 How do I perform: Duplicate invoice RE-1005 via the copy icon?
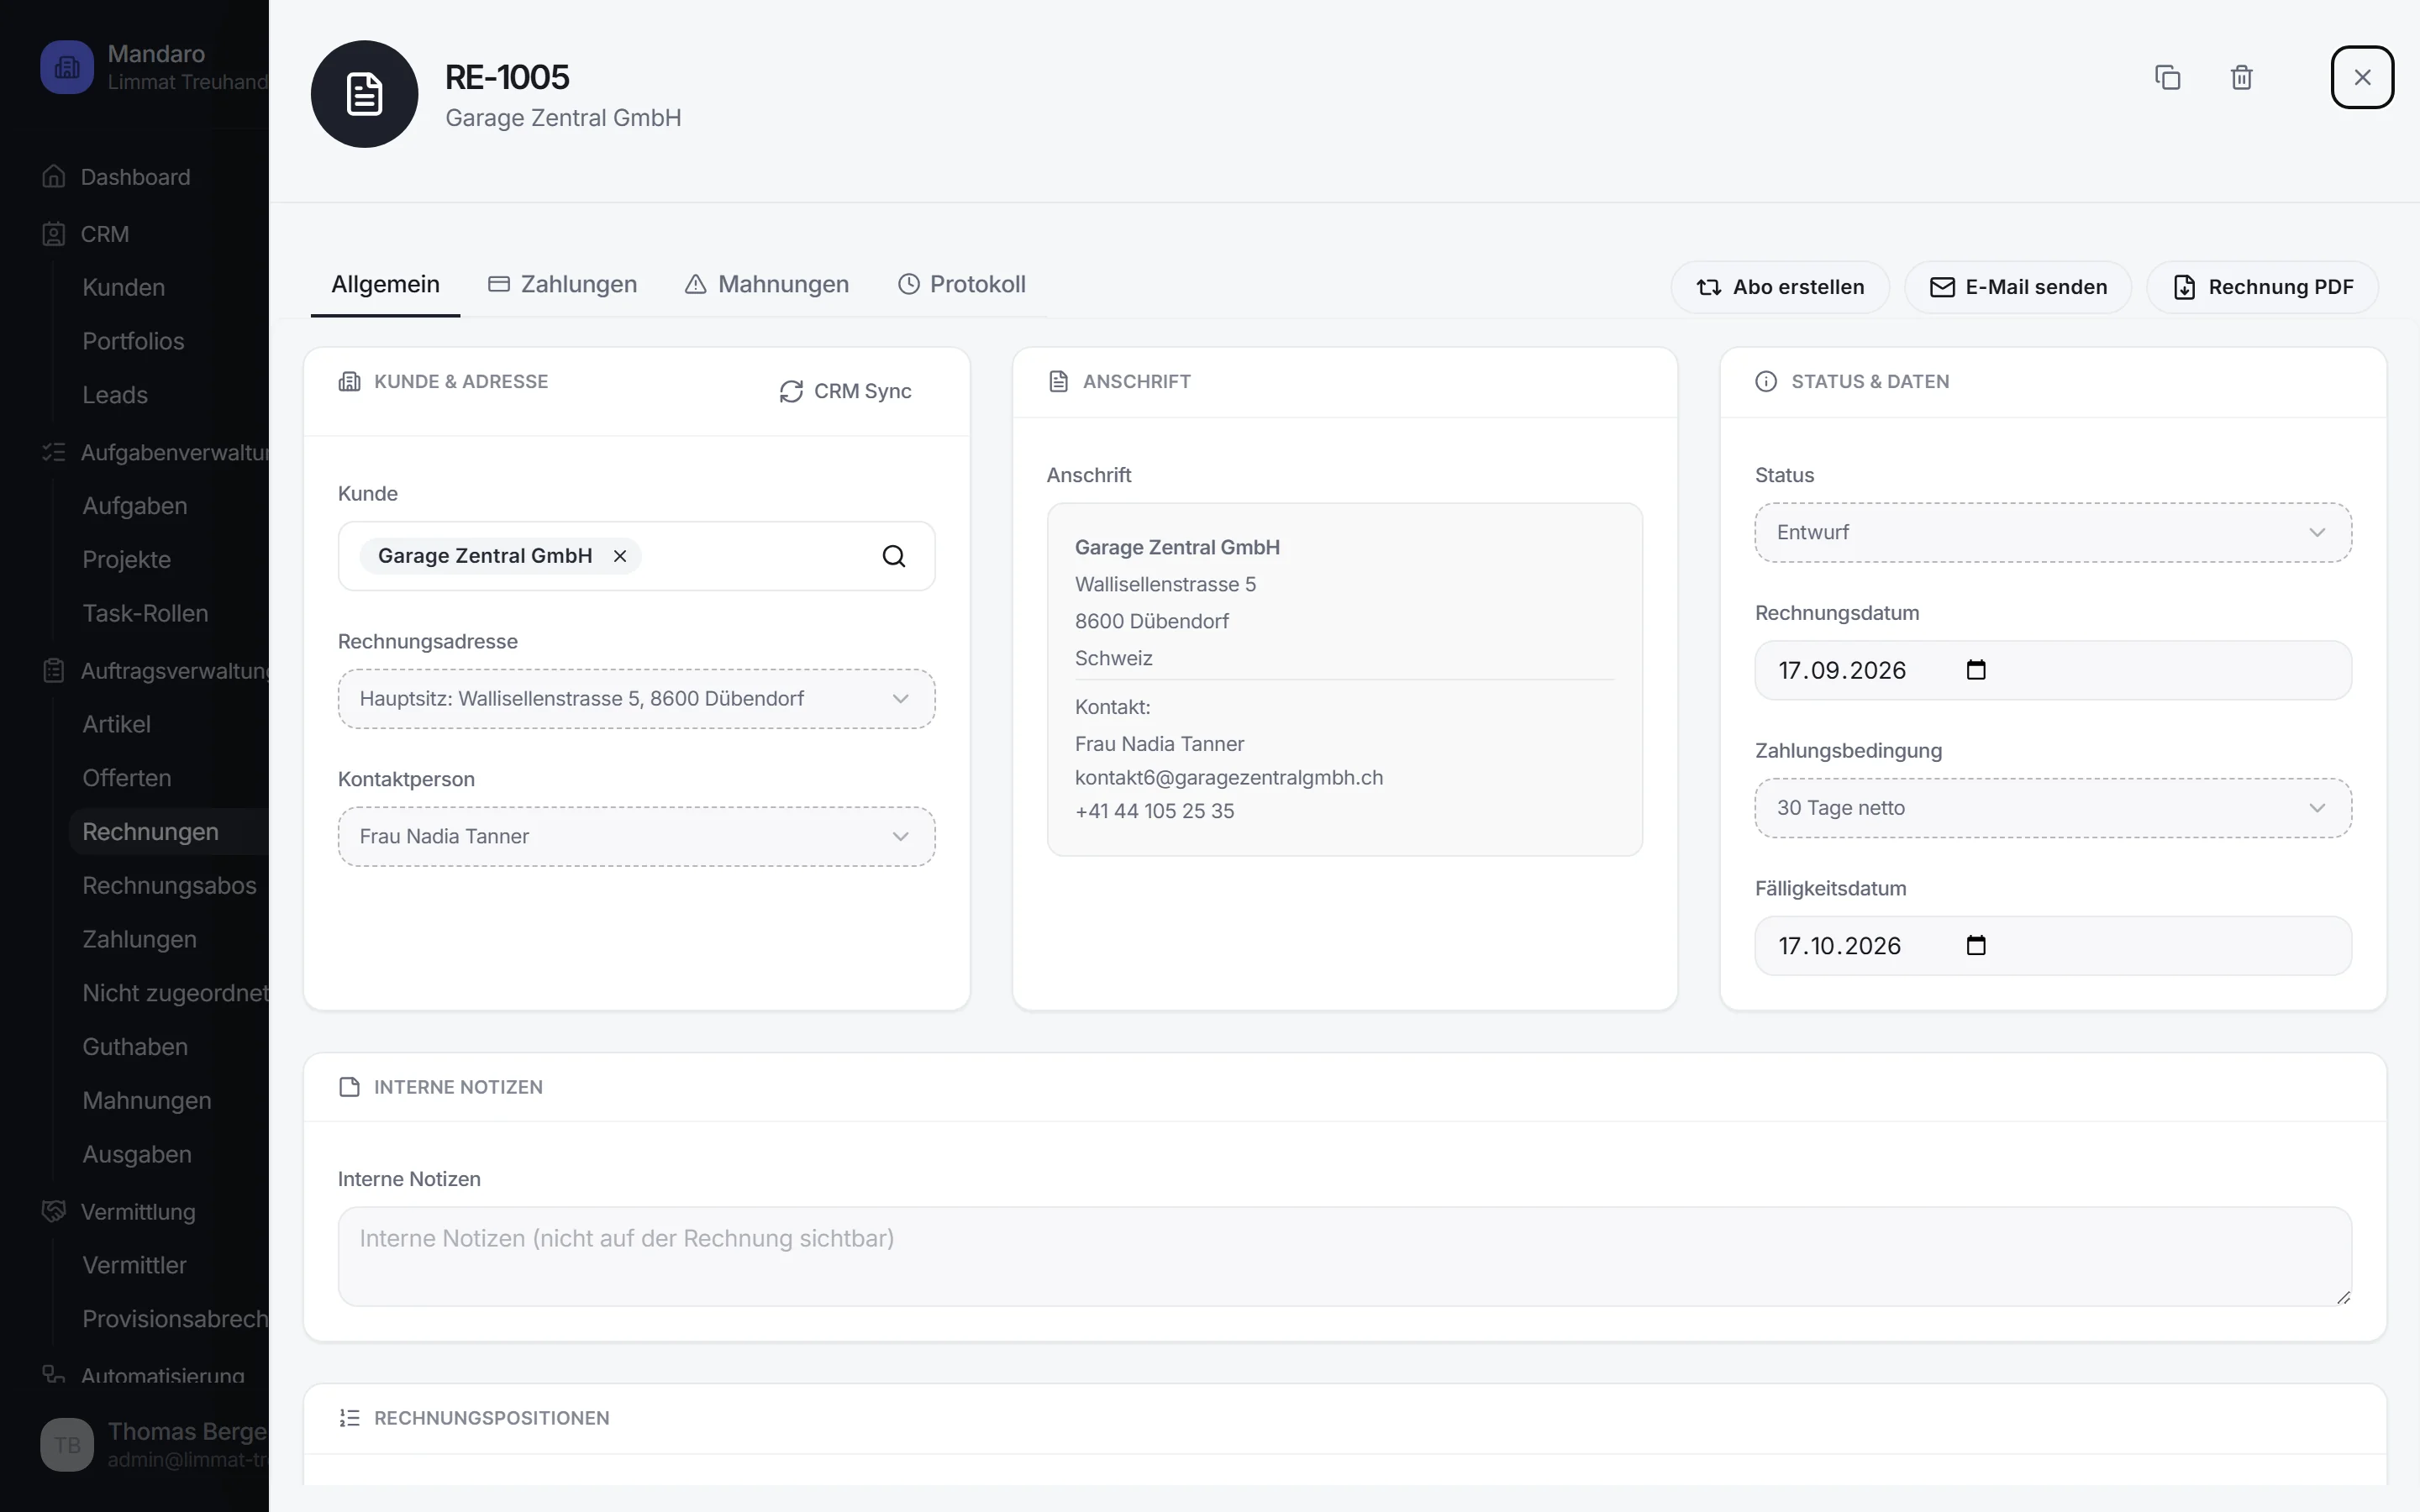pos(2167,77)
